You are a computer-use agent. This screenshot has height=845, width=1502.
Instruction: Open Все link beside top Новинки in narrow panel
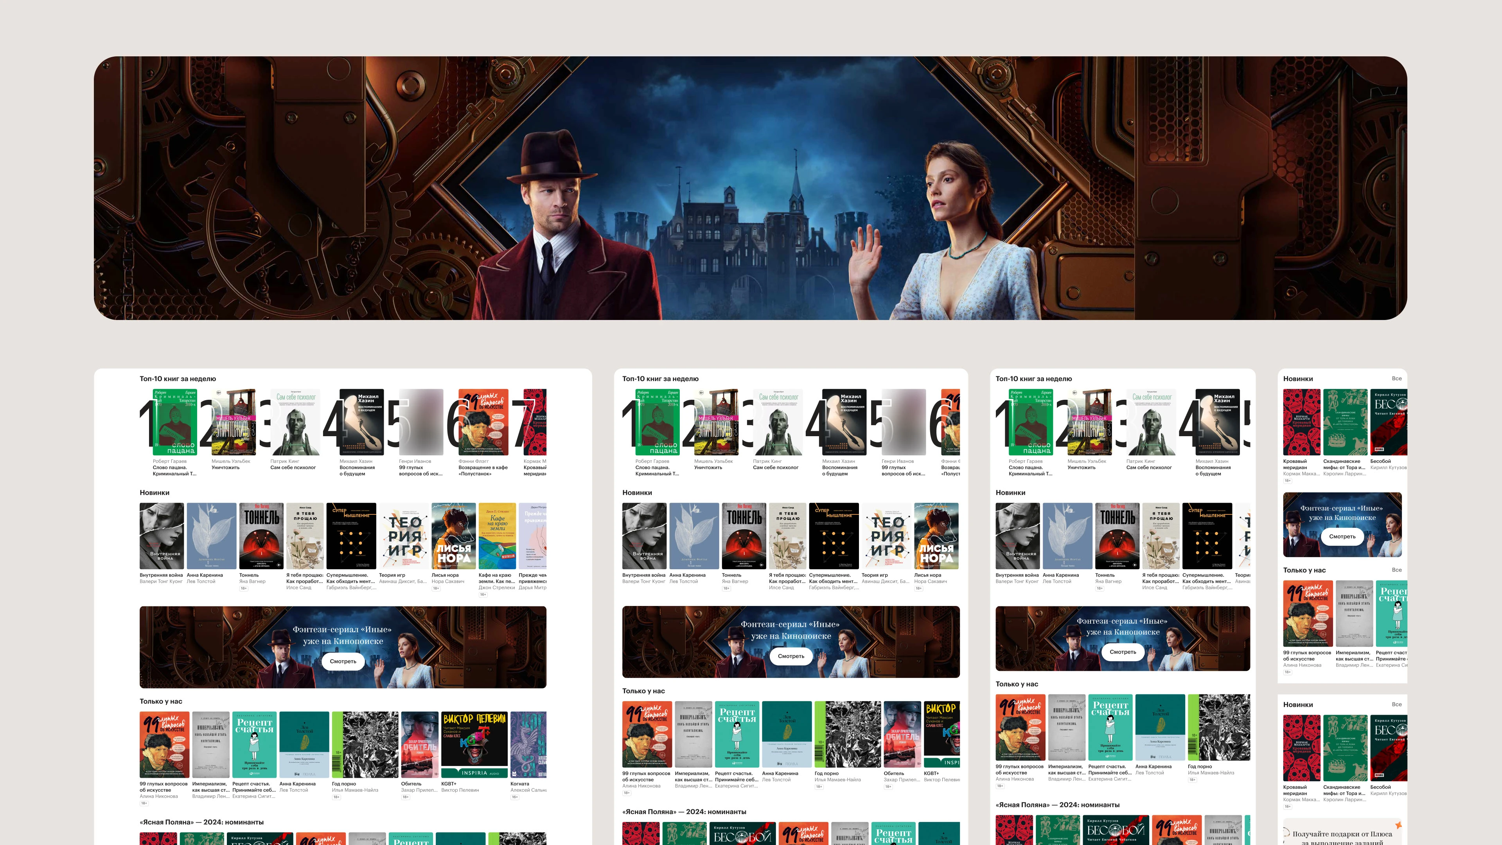pyautogui.click(x=1396, y=378)
